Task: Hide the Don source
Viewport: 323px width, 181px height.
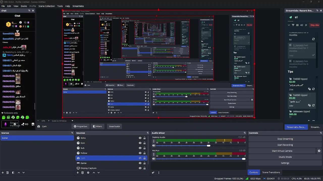Action: click(140, 143)
